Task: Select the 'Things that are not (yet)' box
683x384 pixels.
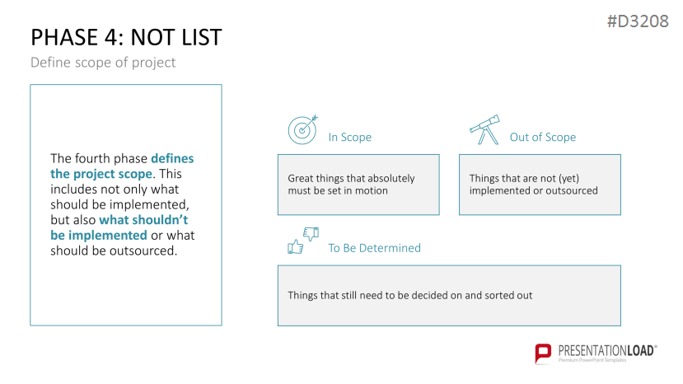Action: 540,185
